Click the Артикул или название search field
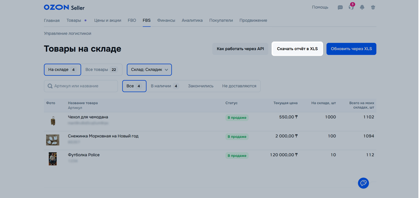419x198 pixels. pyautogui.click(x=84, y=86)
